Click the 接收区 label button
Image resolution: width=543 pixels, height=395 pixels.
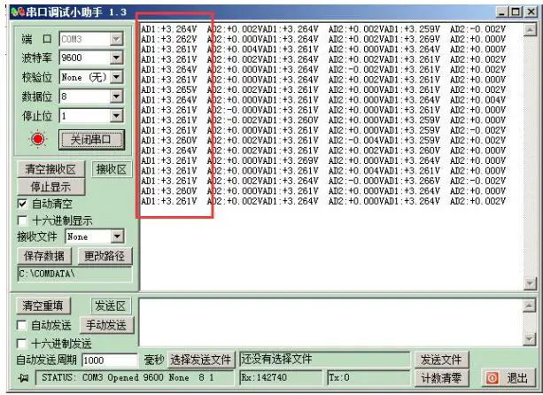112,169
